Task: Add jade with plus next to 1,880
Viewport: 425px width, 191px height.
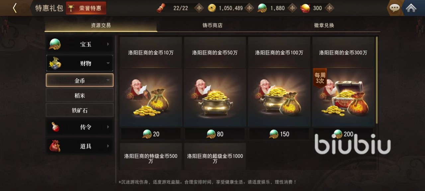Action: [x=292, y=8]
